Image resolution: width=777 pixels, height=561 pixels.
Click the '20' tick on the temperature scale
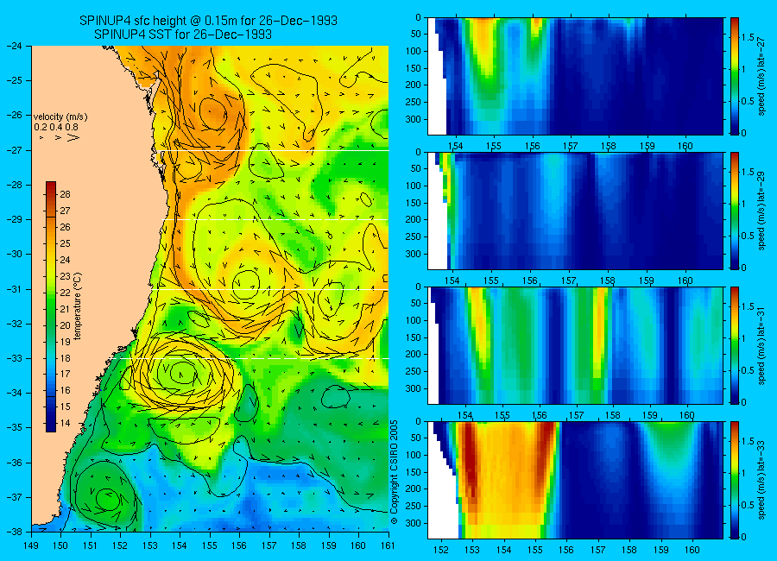click(66, 325)
